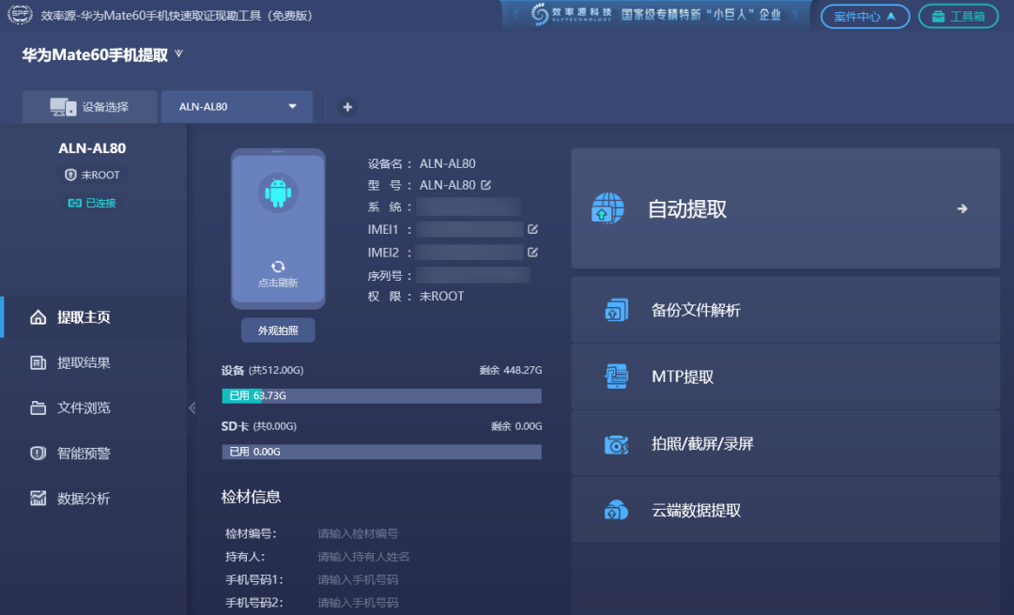
Task: Click the 外观拍照 button
Action: [x=278, y=331]
